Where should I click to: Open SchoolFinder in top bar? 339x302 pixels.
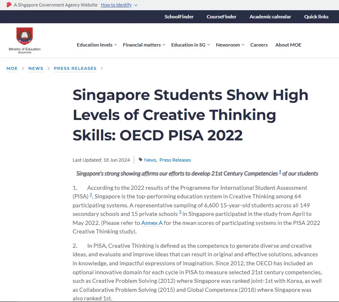(179, 17)
